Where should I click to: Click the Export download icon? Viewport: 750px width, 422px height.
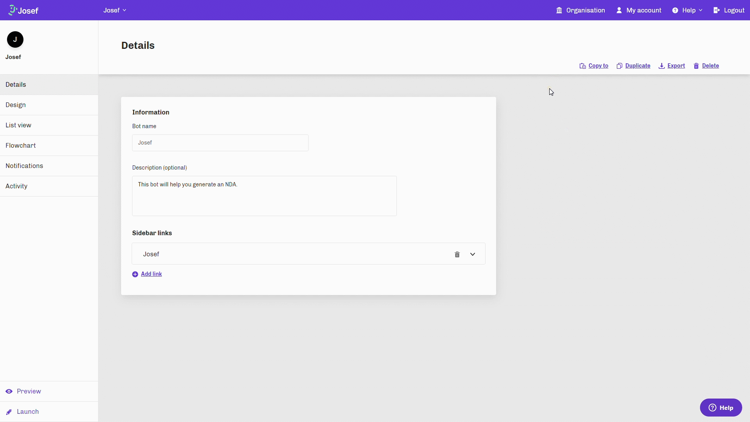pos(662,66)
